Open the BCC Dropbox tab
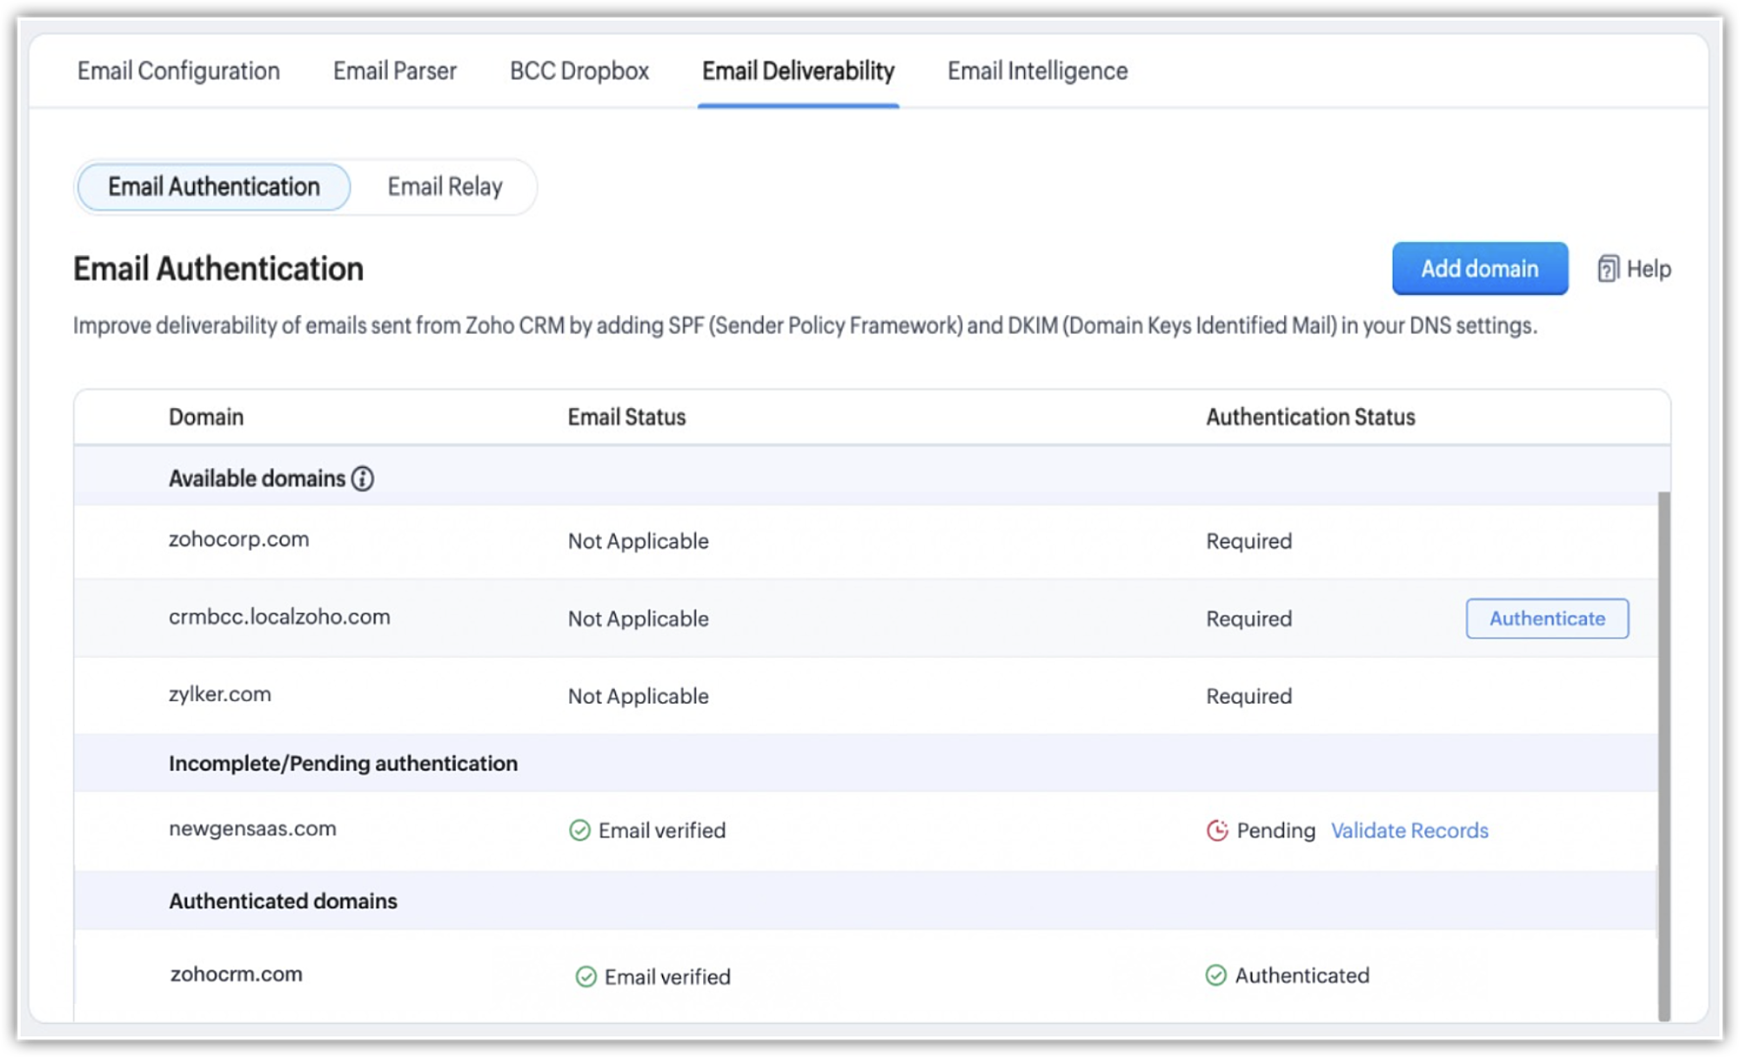Image resolution: width=1740 pixels, height=1057 pixels. pos(579,71)
